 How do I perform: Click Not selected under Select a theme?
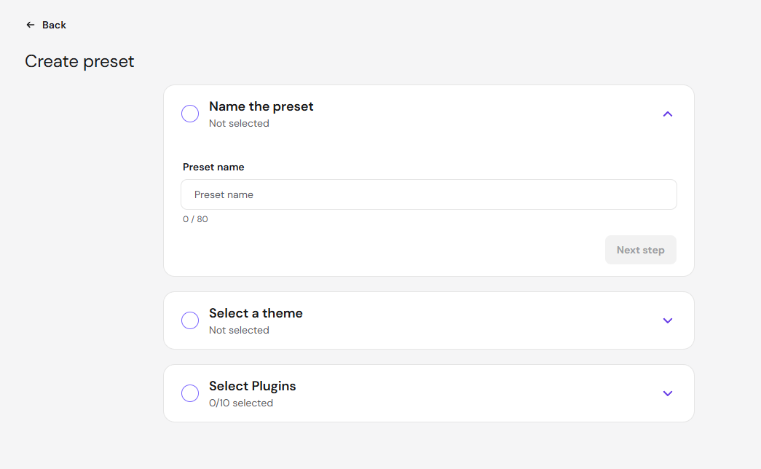239,330
